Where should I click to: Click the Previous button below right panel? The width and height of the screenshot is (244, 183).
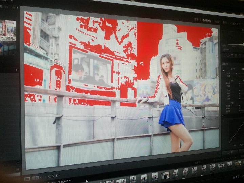[x=230, y=152]
